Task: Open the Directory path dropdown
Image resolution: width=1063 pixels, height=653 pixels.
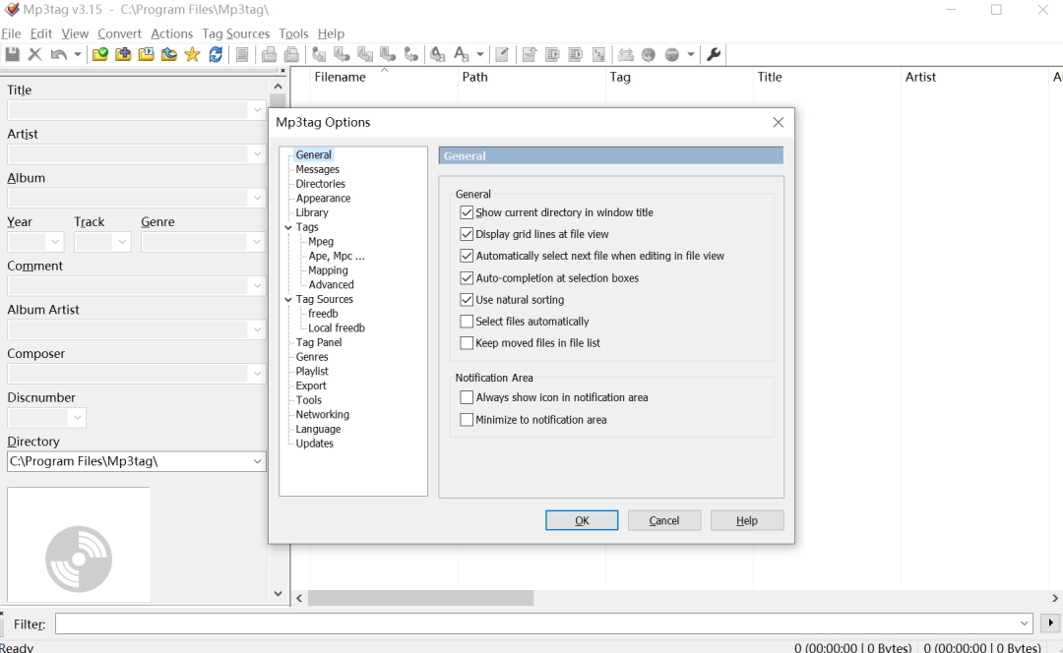Action: click(257, 460)
